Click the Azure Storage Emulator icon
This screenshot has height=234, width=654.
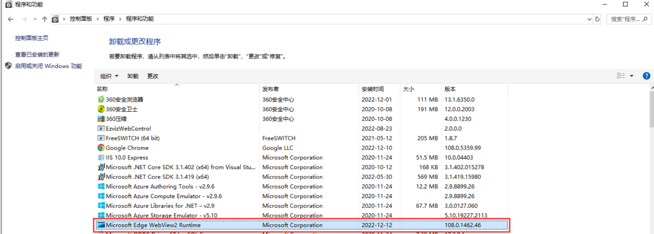tap(101, 215)
